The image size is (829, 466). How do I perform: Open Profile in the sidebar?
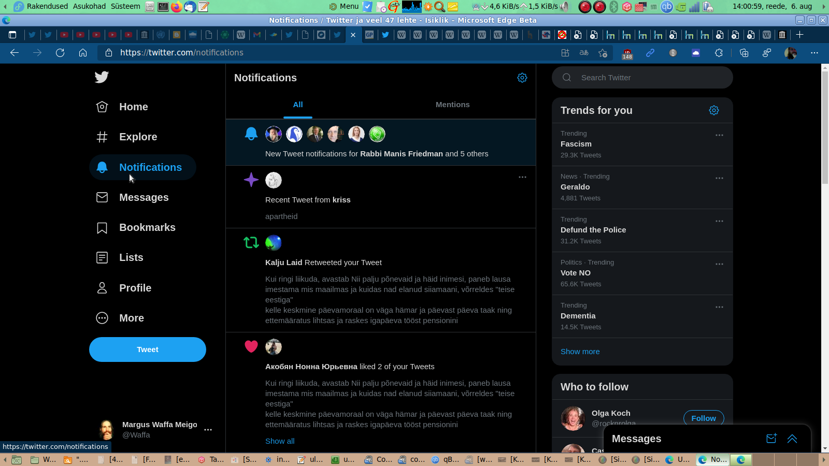(124, 288)
